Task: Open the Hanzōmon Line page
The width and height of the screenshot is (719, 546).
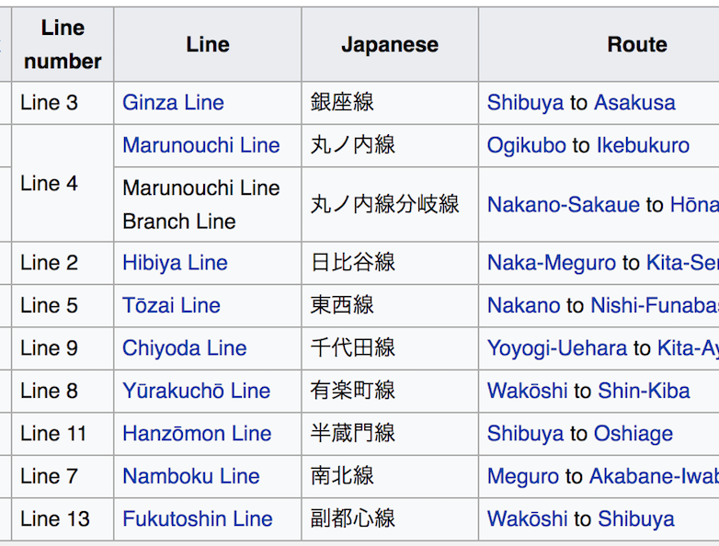Action: coord(197,434)
